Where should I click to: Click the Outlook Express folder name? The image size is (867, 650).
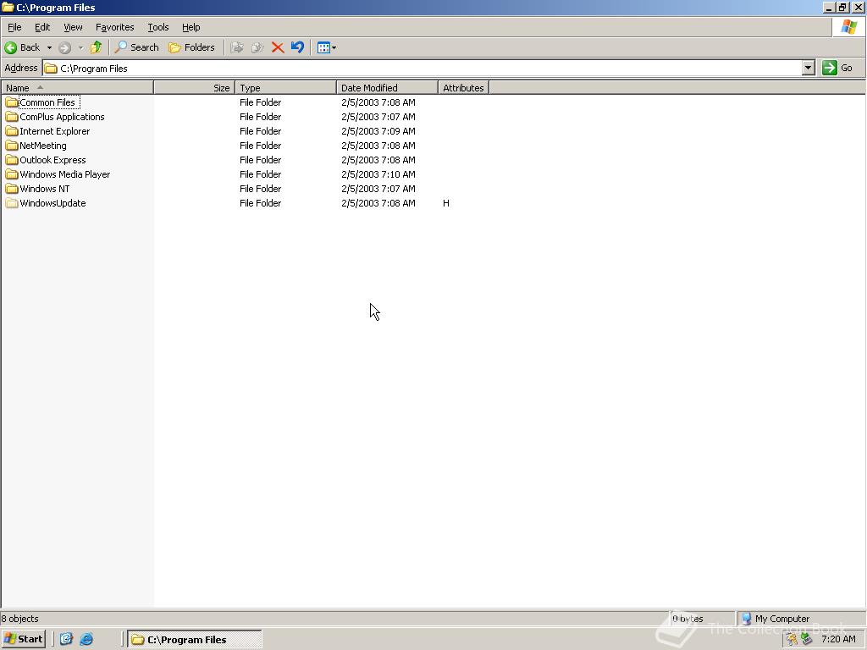[52, 160]
